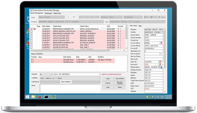This screenshot has width=197, height=113.
Task: Click the PracticeAdmin app icon in title bar
Action: tap(31, 10)
